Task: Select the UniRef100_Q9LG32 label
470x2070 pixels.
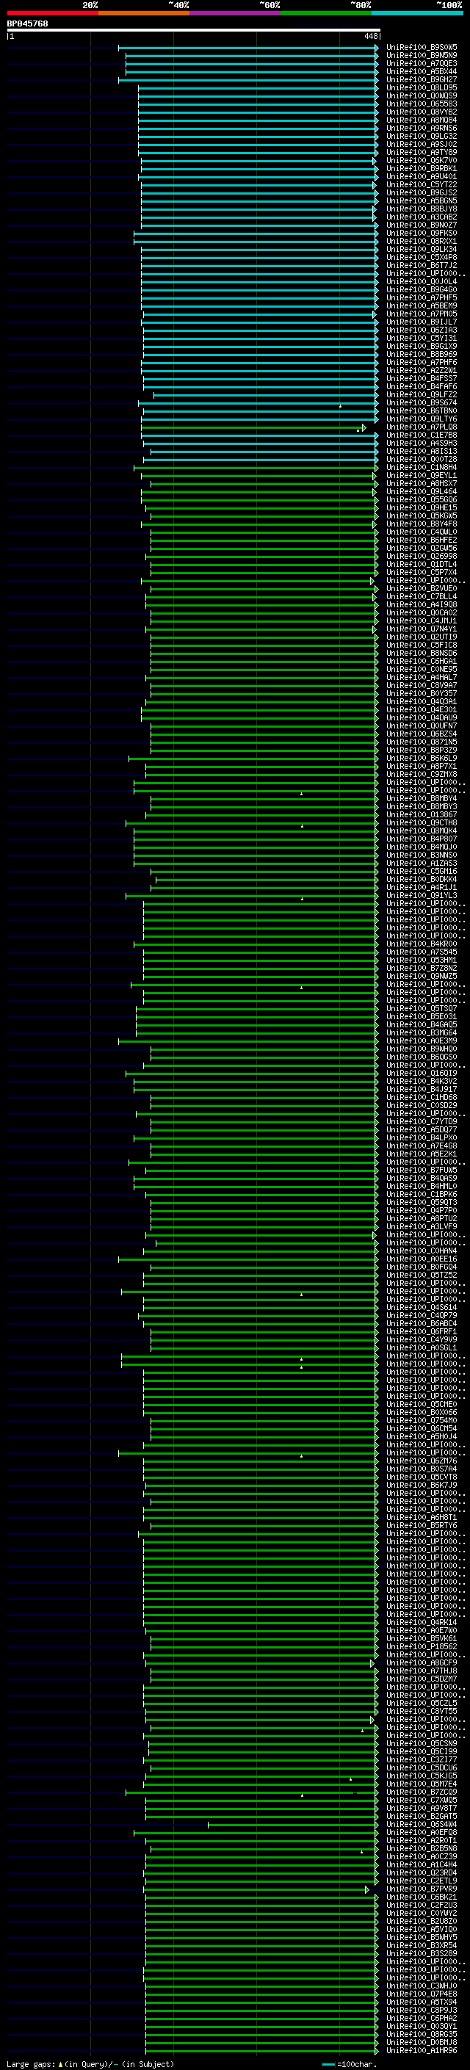Action: click(421, 136)
